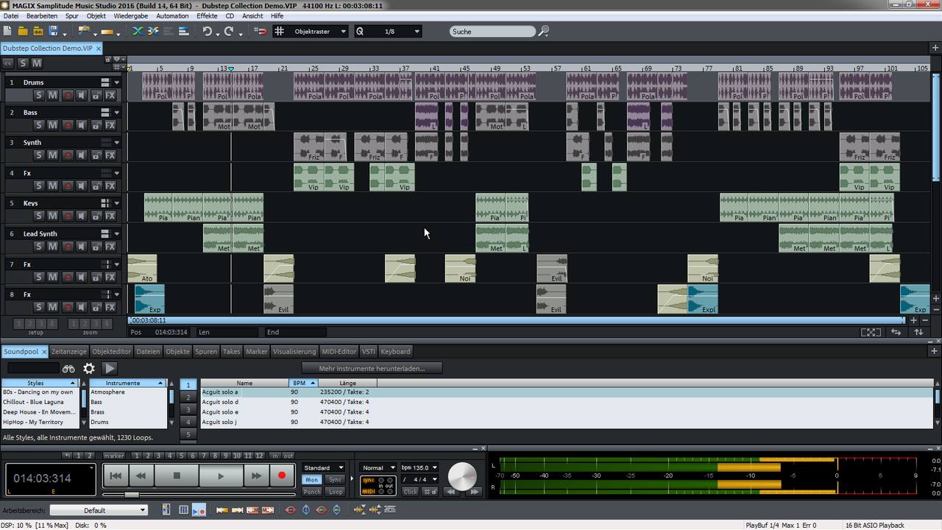Click the save floppy disk icon

[x=53, y=32]
